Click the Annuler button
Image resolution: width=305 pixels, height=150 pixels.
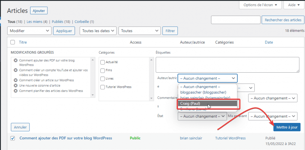(20, 127)
